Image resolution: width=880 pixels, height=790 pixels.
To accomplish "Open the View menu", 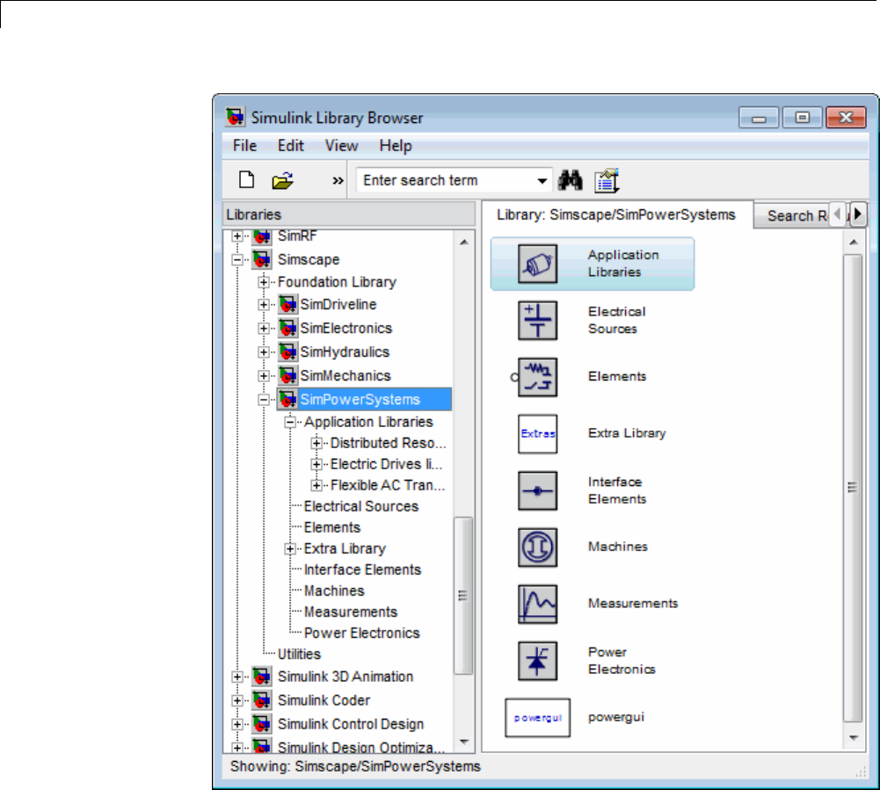I will click(x=341, y=146).
